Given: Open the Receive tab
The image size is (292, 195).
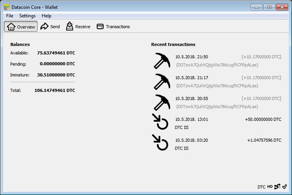Looking at the screenshot, I should point(78,26).
